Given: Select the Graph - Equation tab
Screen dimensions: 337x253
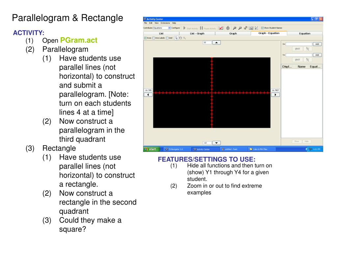Looking at the screenshot, I should point(269,33).
